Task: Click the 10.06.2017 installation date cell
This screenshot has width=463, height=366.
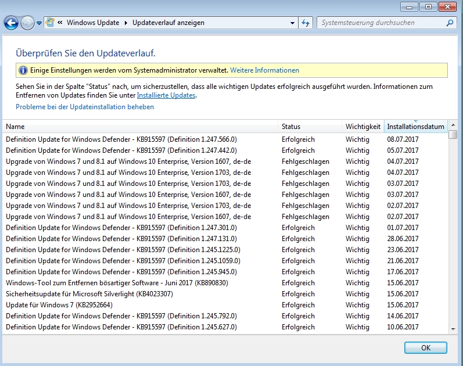Action: pos(403,327)
